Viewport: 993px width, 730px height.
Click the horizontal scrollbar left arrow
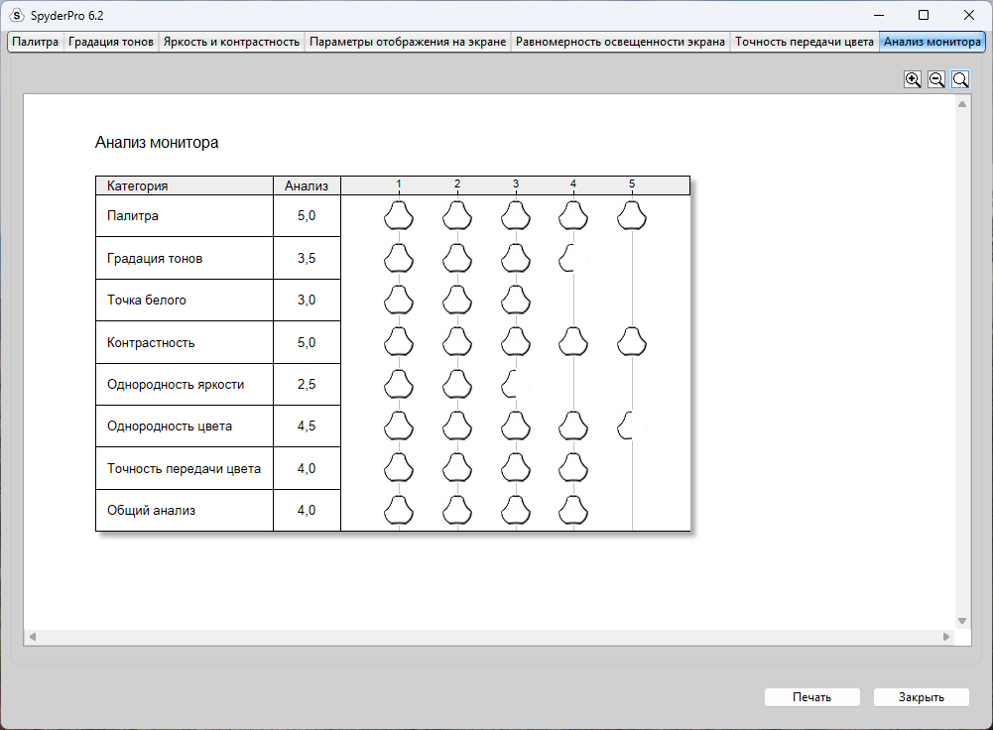point(33,637)
